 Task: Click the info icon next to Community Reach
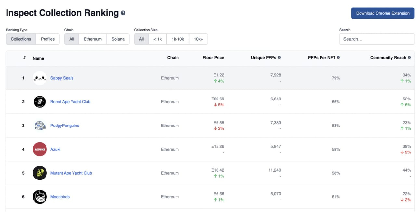pos(409,57)
